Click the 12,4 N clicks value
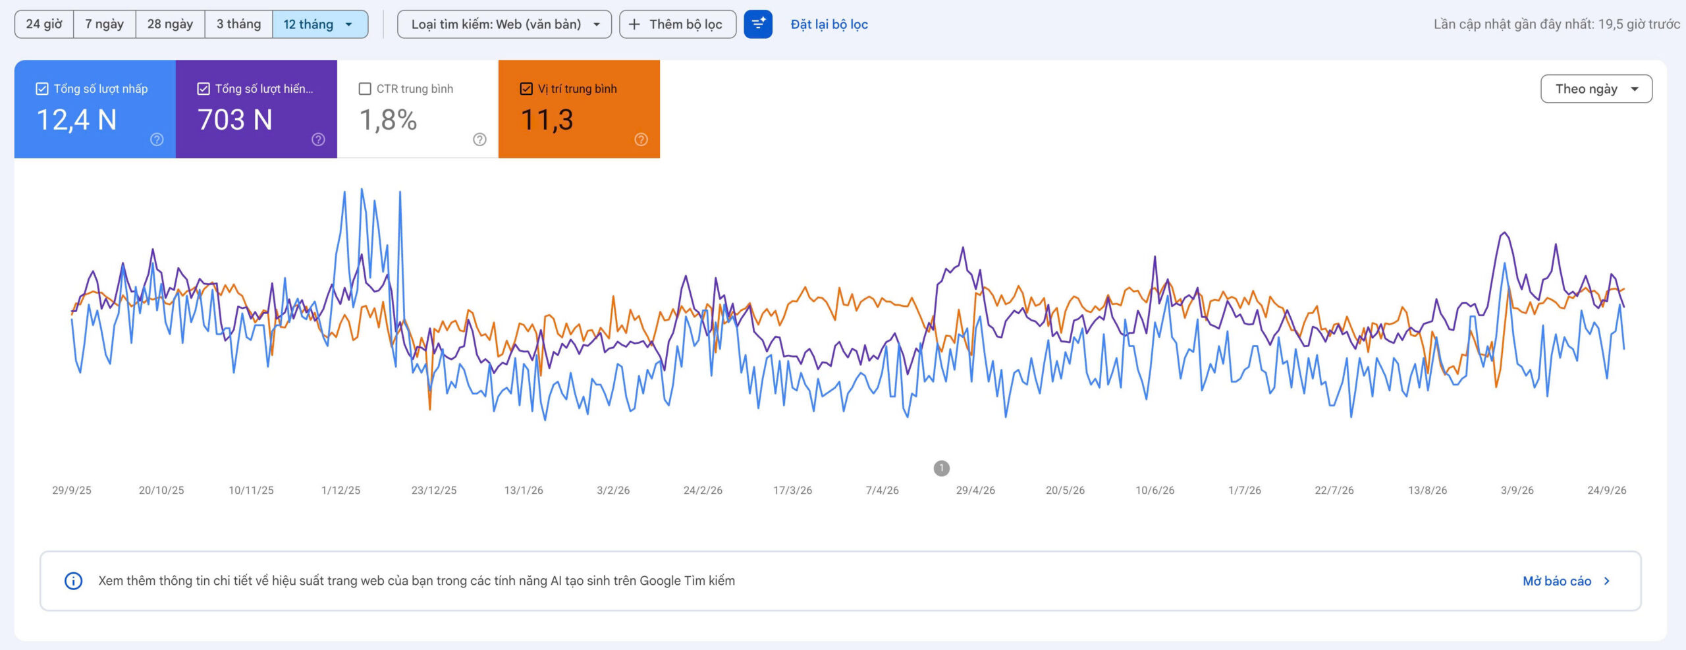The width and height of the screenshot is (1686, 650). (x=76, y=120)
